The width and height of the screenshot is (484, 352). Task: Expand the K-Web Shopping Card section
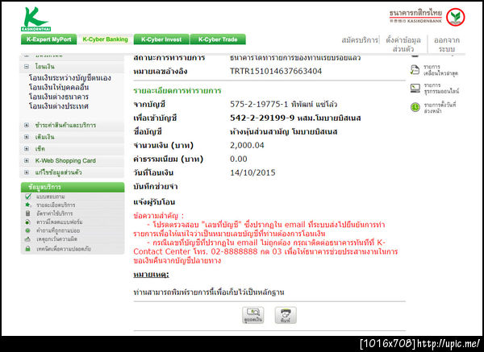coord(27,160)
